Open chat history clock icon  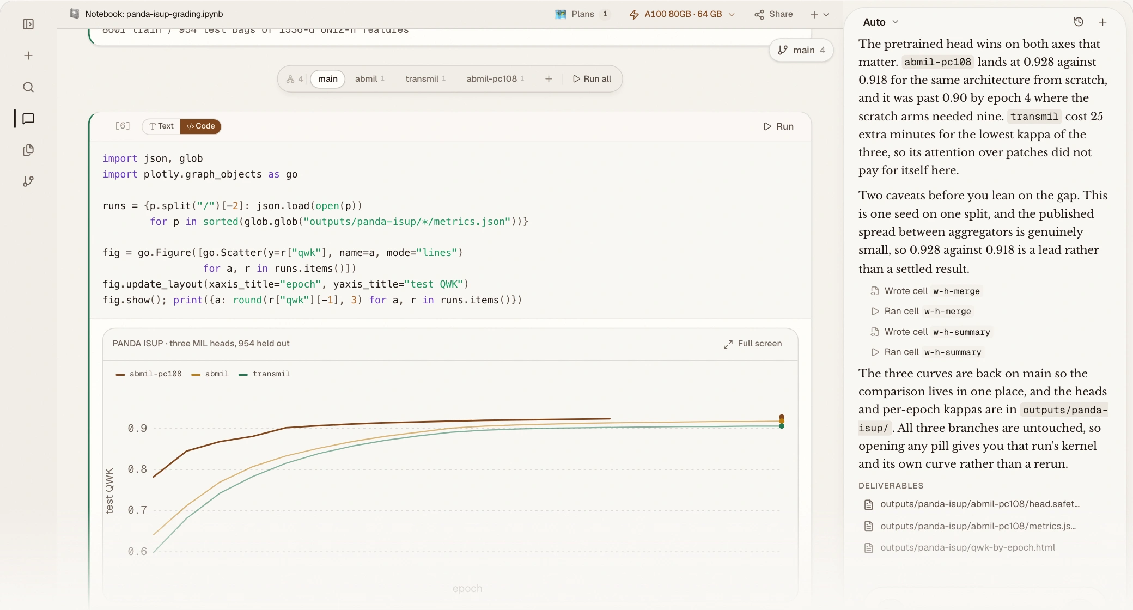[x=1079, y=22]
